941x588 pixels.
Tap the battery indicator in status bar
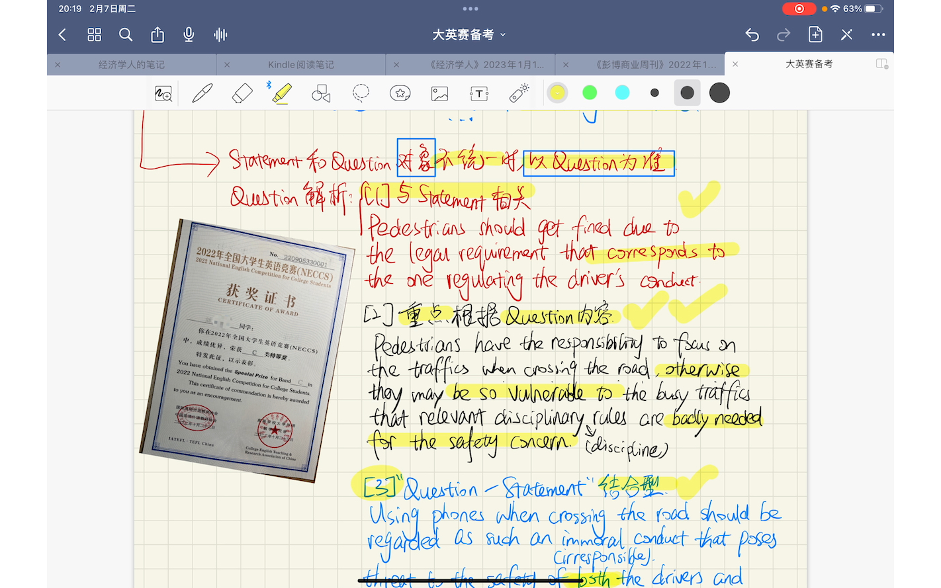pos(874,9)
